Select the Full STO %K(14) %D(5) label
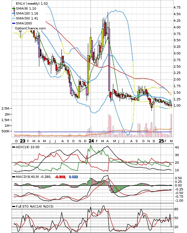Screen dimensions: 187x233 tap(34, 206)
